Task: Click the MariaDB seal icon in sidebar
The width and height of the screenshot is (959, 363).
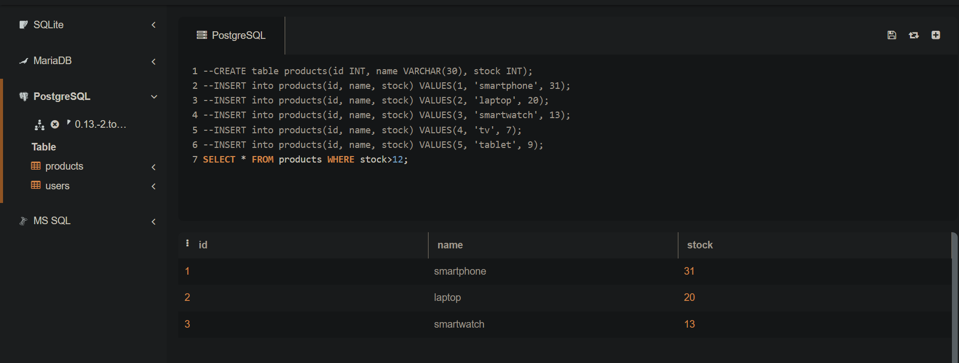Action: pyautogui.click(x=23, y=61)
